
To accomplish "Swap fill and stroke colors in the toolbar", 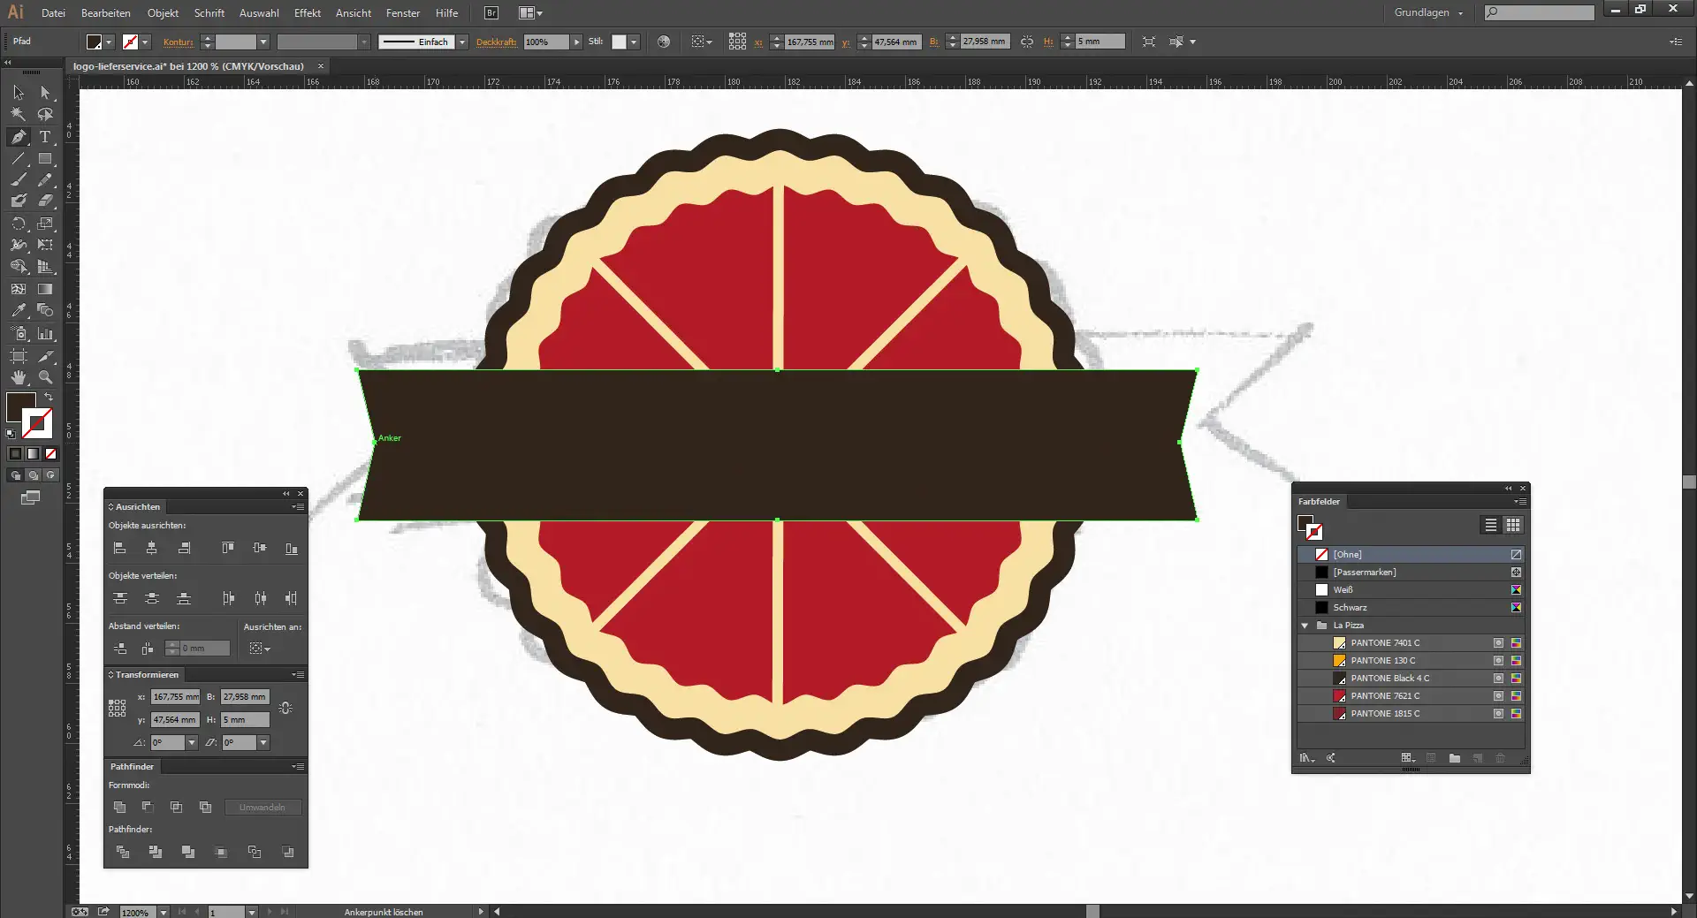I will click(x=49, y=397).
